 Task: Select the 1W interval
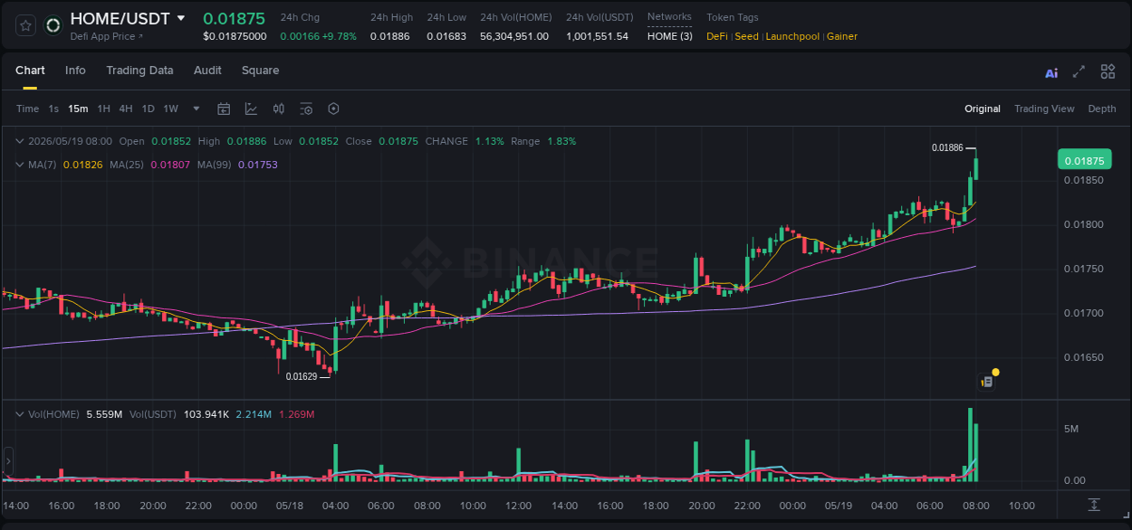170,109
